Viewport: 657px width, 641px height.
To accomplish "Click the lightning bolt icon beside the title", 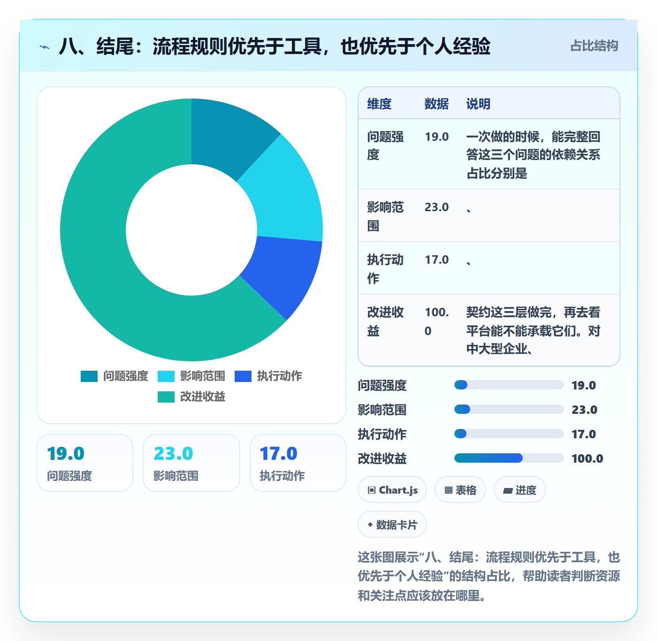I will tap(45, 47).
